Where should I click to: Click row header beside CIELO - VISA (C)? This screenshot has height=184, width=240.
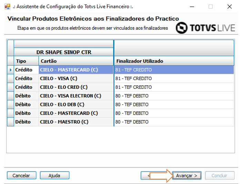pyautogui.click(x=11, y=78)
